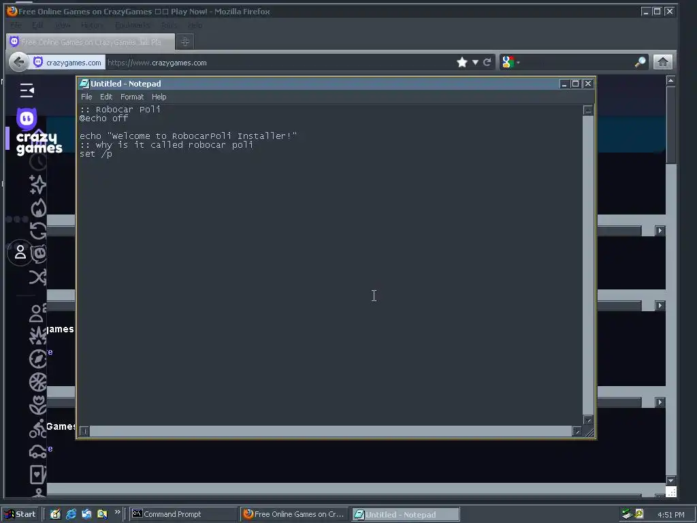Click the magnifier Quick Launch icon

point(102,514)
